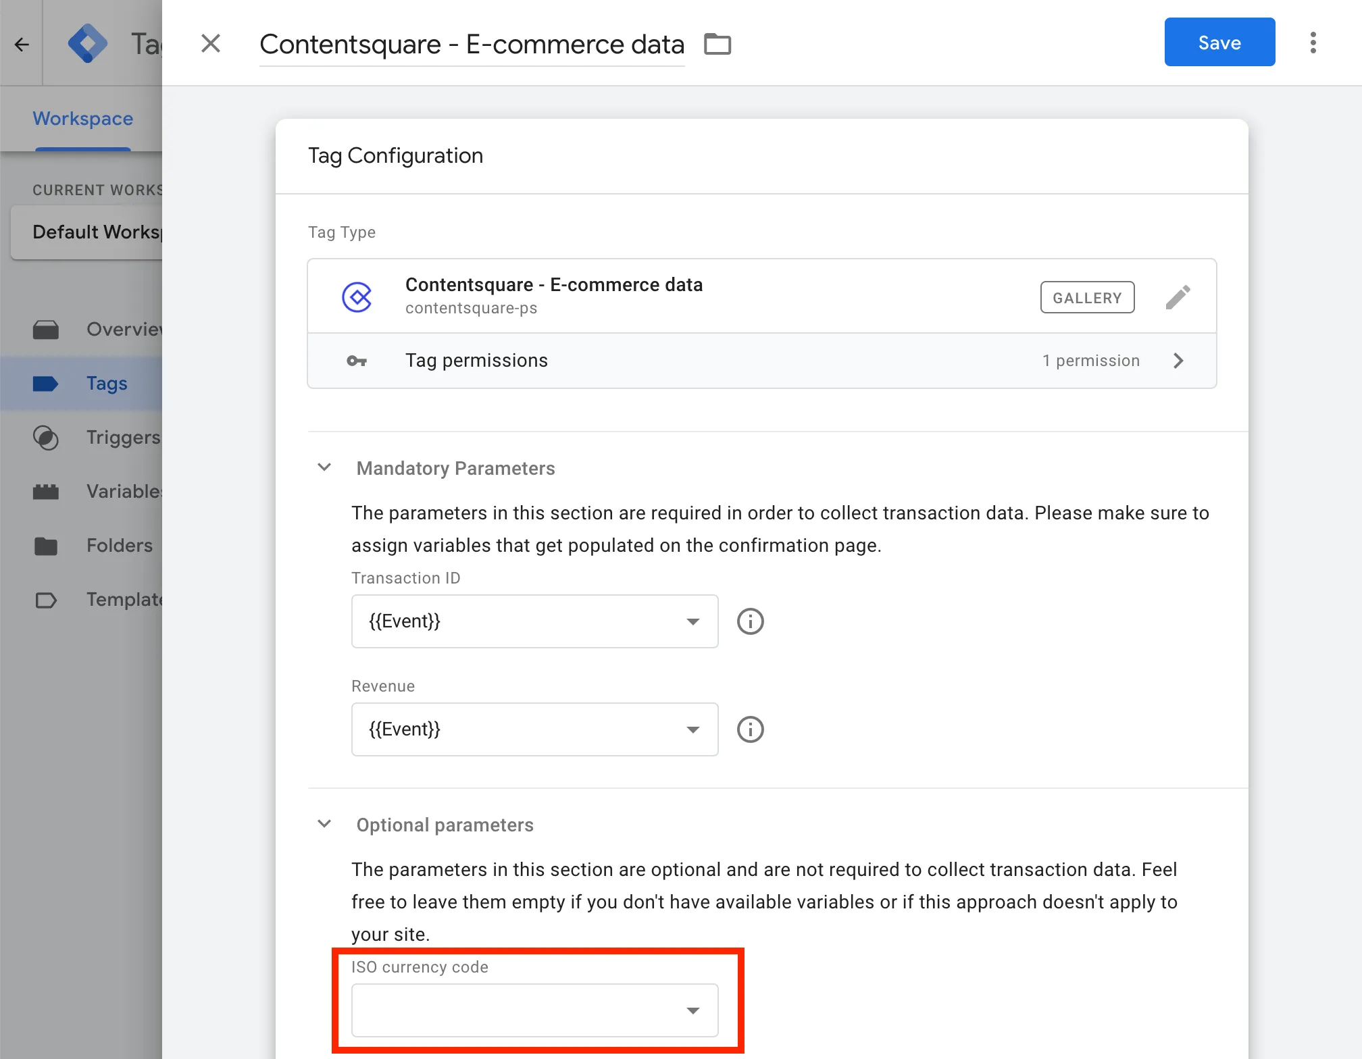Switch to the Workspace tab
This screenshot has width=1362, height=1059.
[x=83, y=119]
